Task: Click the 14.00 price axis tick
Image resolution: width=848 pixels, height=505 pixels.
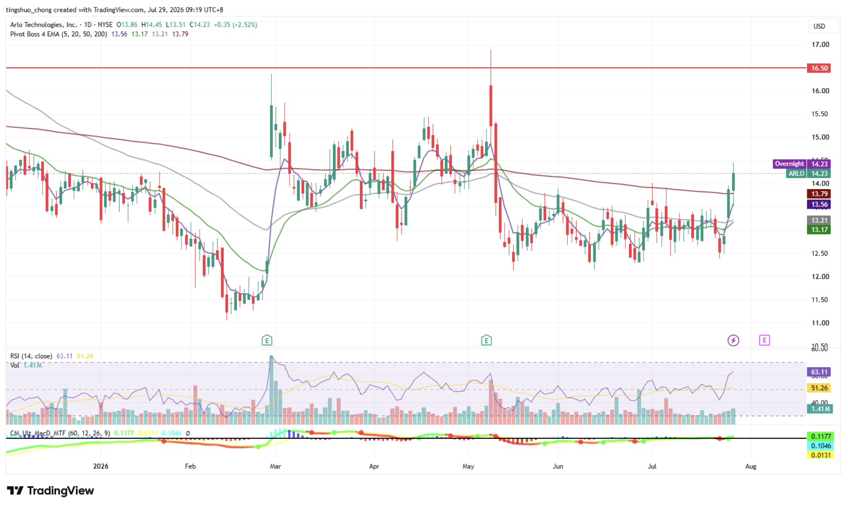Action: pyautogui.click(x=820, y=183)
